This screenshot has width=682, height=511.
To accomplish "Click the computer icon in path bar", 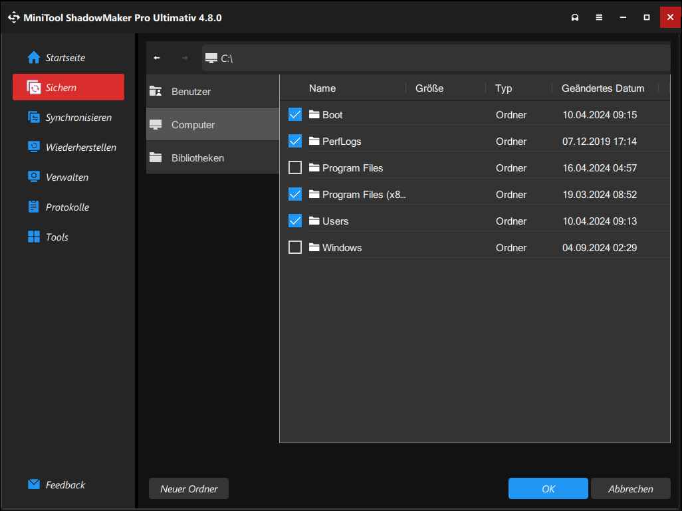I will [211, 58].
